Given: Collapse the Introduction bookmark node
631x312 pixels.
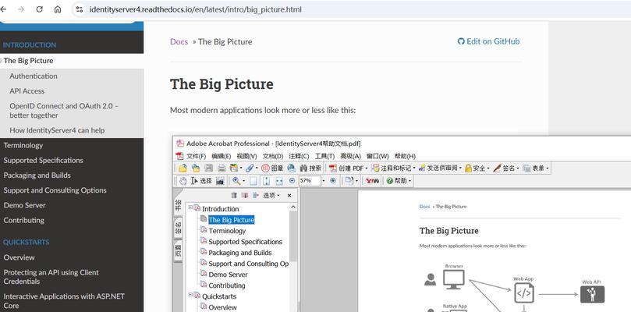Looking at the screenshot, I should tap(190, 207).
